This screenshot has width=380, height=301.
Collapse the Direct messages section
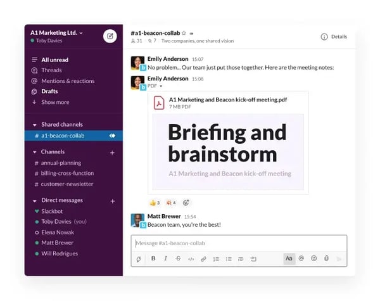point(35,200)
